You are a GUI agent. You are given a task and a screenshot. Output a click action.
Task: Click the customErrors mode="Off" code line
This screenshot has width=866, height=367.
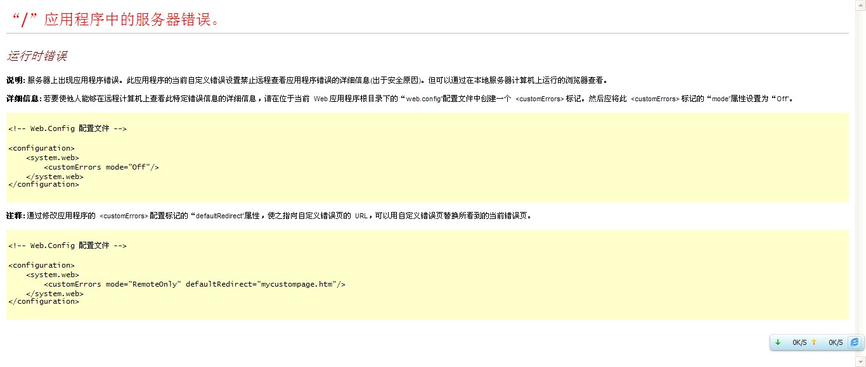[x=101, y=167]
